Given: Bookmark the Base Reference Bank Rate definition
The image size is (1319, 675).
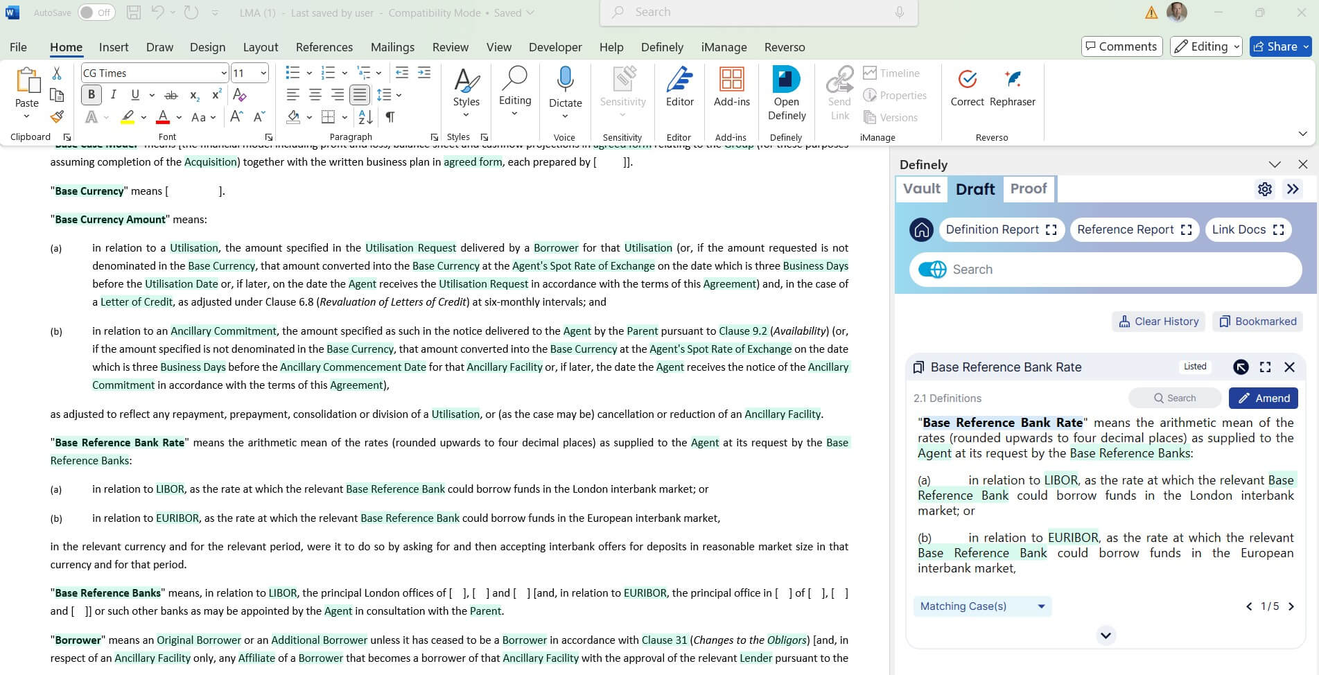Looking at the screenshot, I should point(918,367).
